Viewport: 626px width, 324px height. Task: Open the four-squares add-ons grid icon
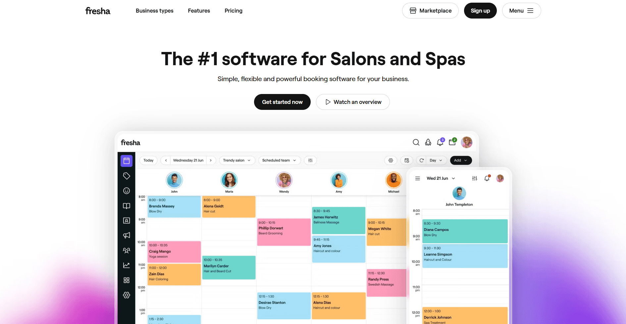pos(127,280)
